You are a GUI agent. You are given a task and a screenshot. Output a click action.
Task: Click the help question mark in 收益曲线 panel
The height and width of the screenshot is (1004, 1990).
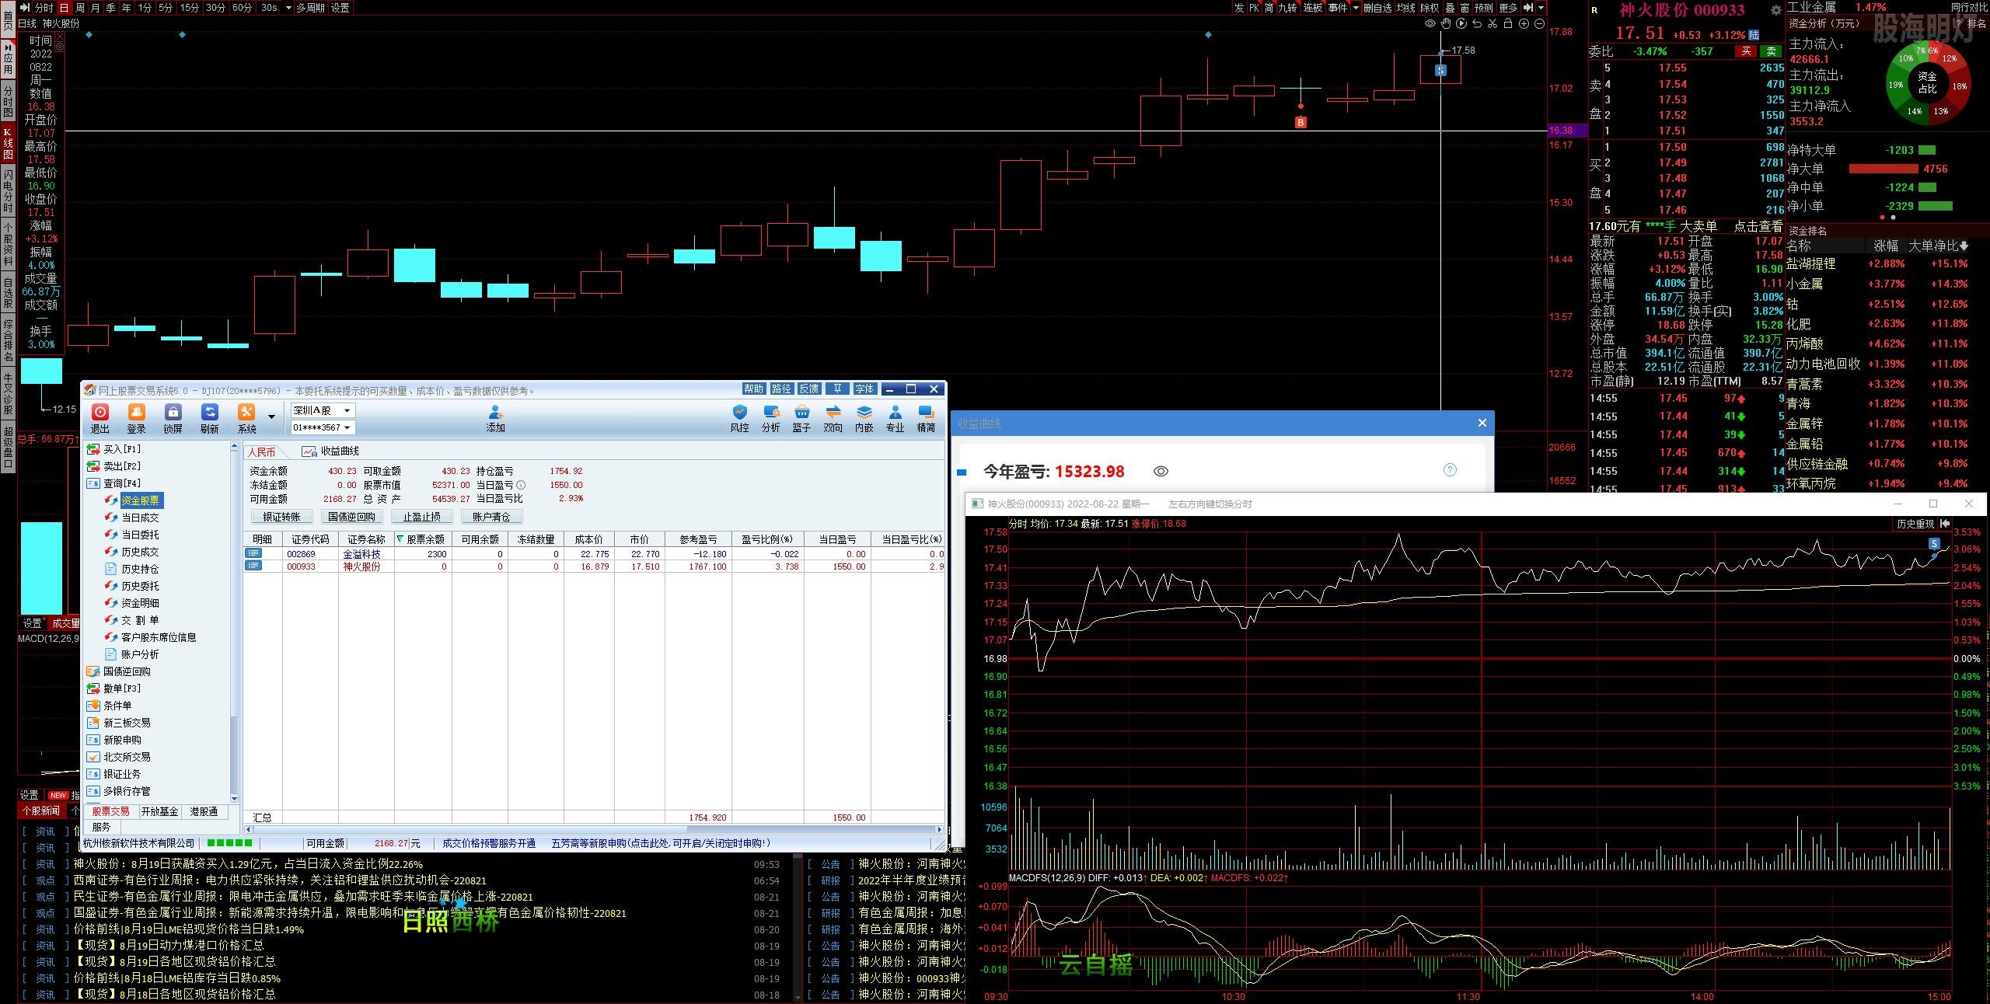pyautogui.click(x=1450, y=470)
